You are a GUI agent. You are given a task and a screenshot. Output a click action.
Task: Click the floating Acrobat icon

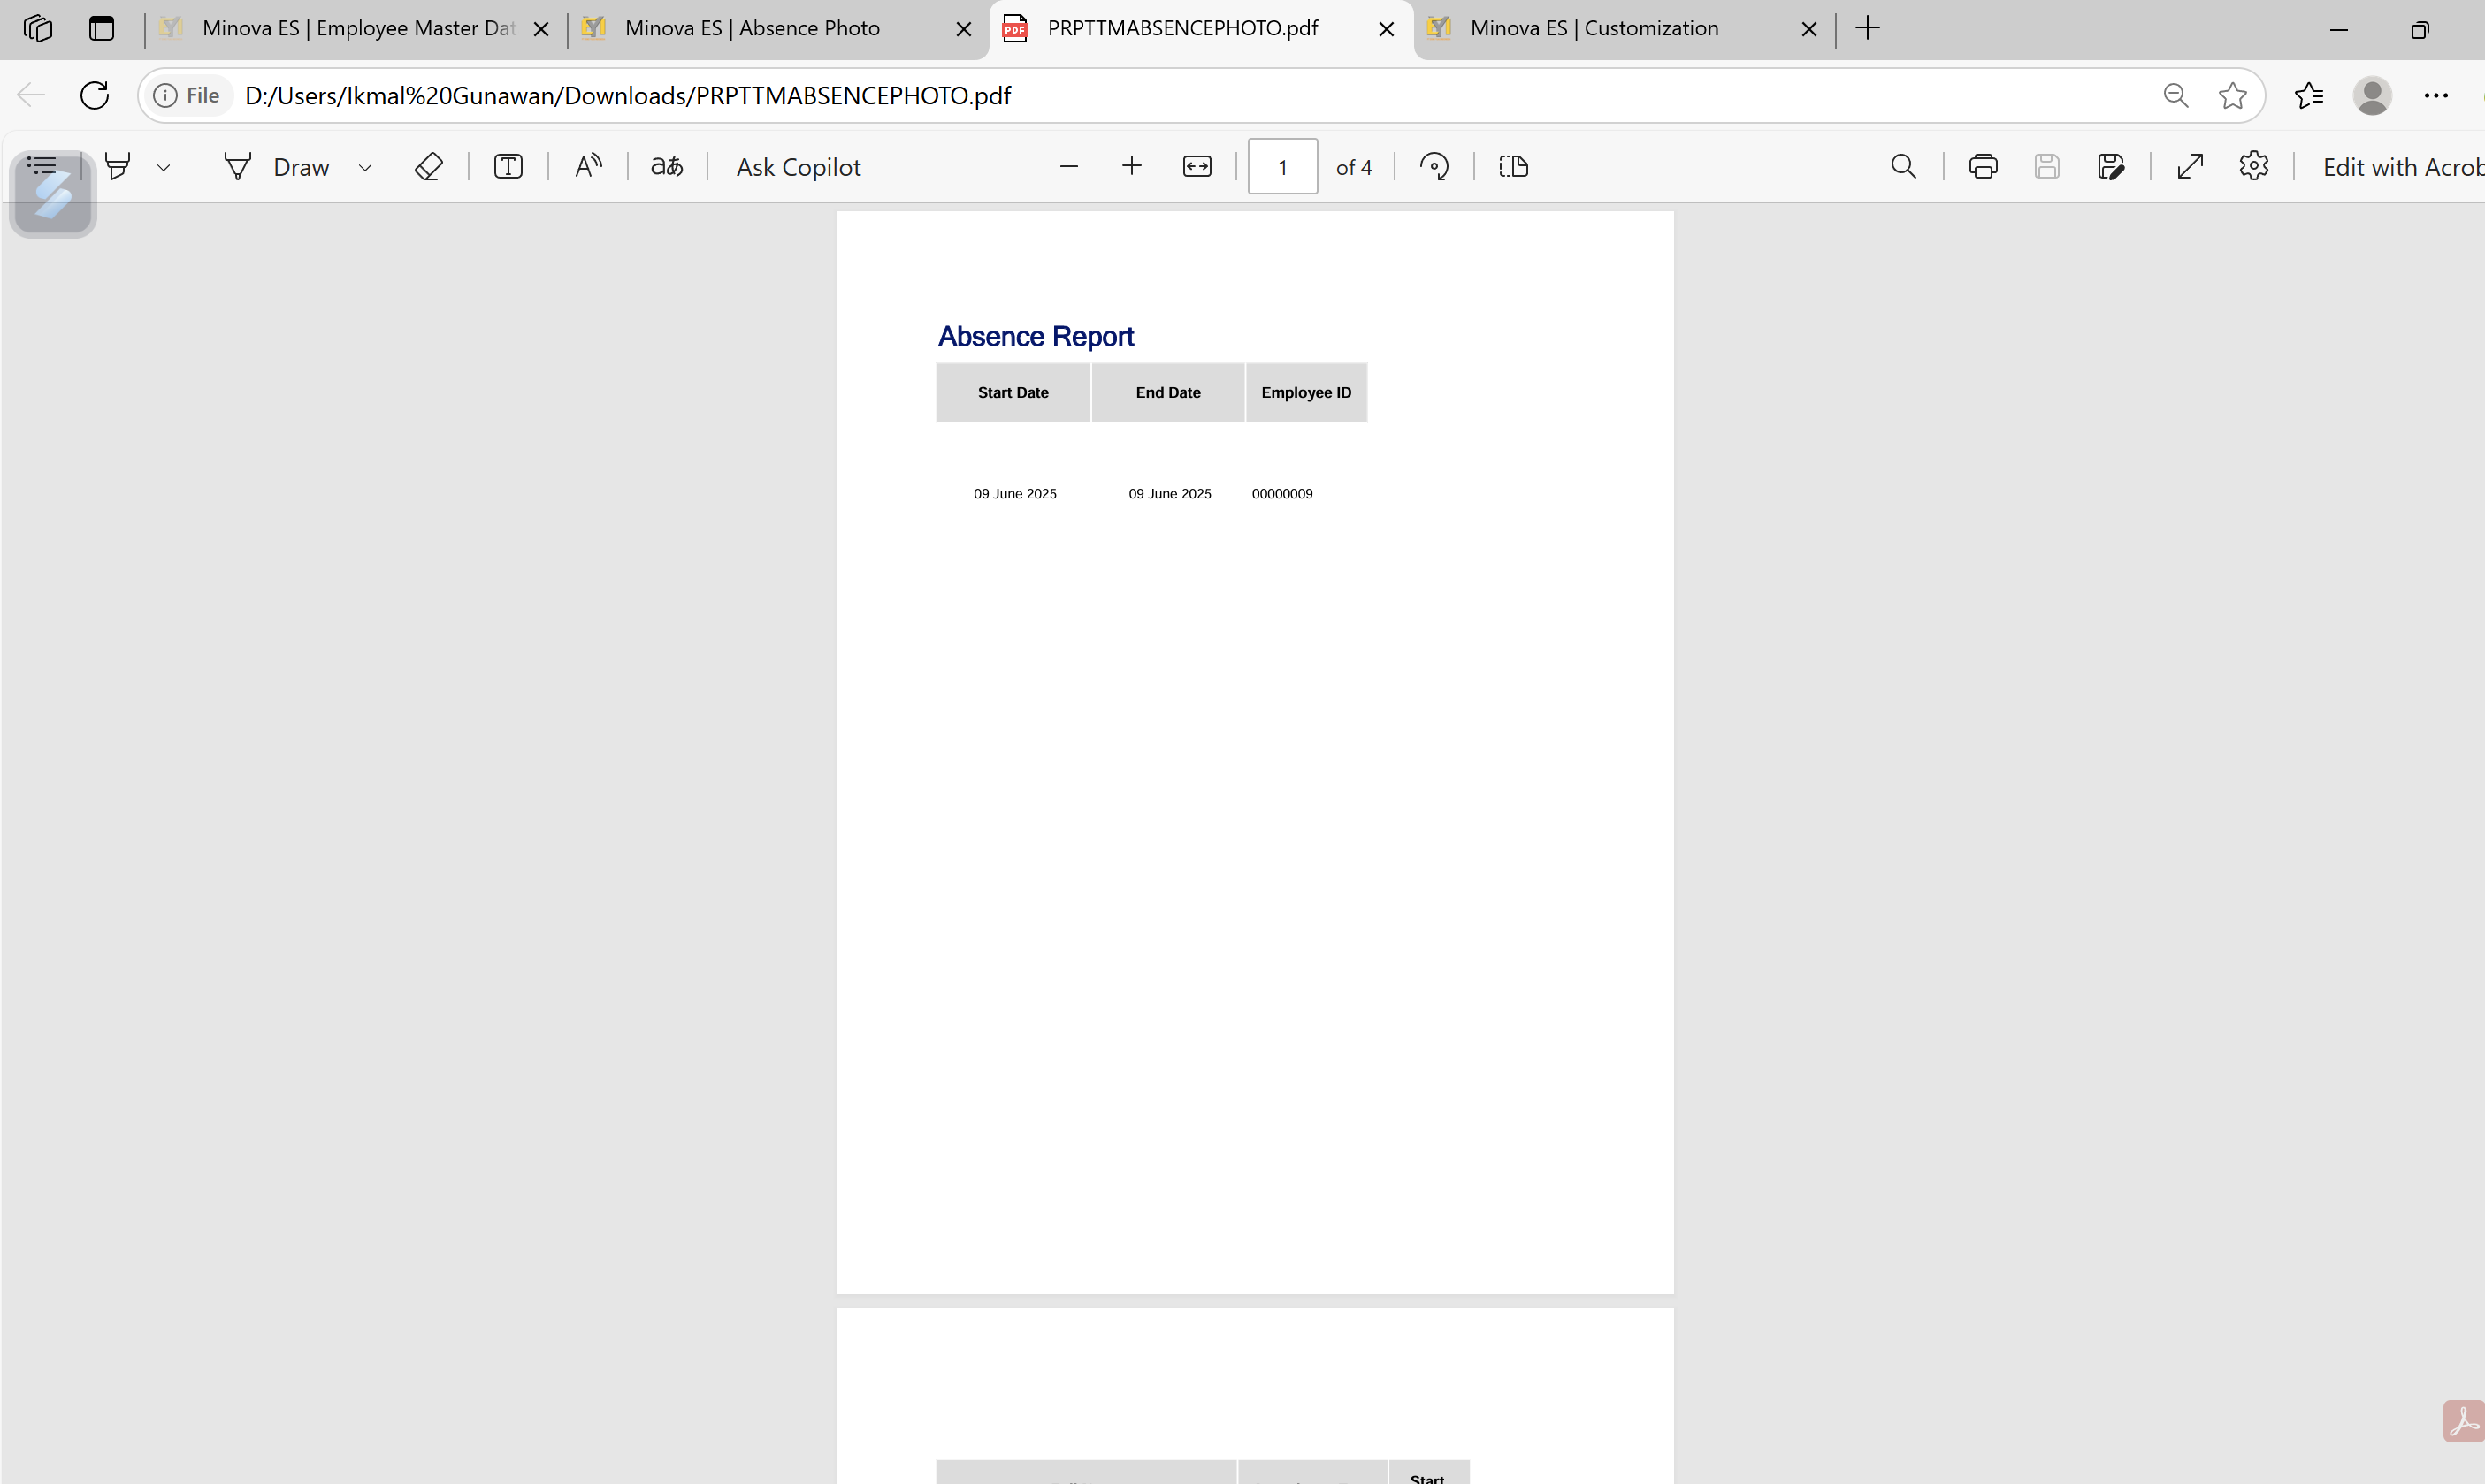pos(2463,1421)
